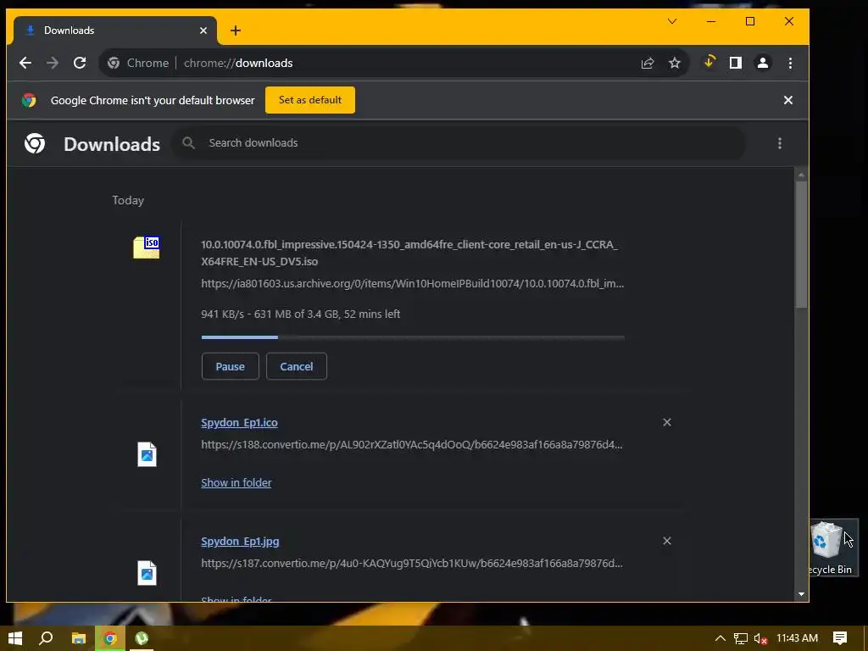The height and width of the screenshot is (651, 868).
Task: Click the s188.convertio.me source URL
Action: [x=412, y=444]
